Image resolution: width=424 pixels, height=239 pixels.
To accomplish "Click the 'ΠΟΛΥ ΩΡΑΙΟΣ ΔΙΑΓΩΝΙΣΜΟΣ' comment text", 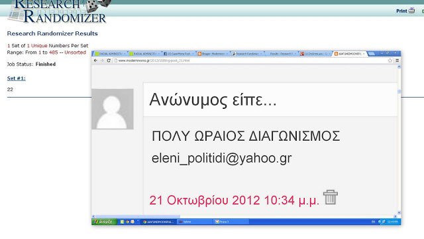I will (246, 136).
